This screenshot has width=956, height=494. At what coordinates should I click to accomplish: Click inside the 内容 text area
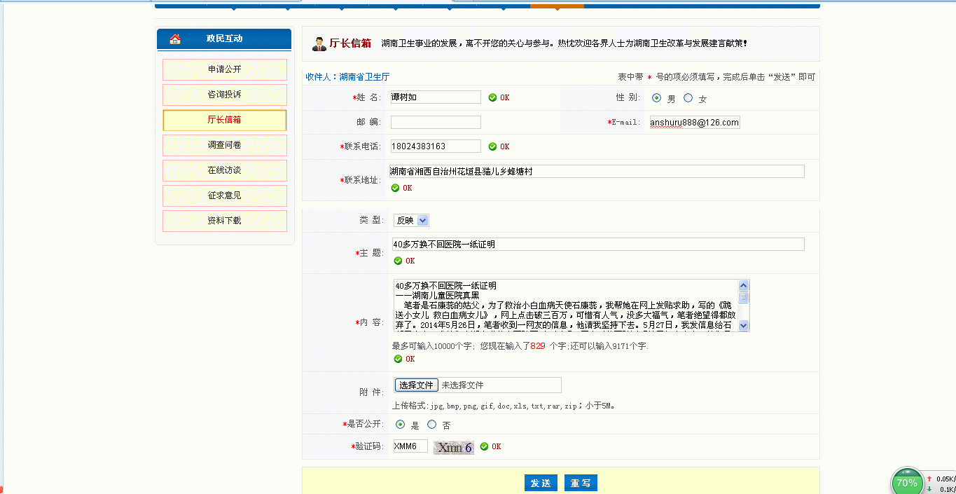[x=566, y=306]
